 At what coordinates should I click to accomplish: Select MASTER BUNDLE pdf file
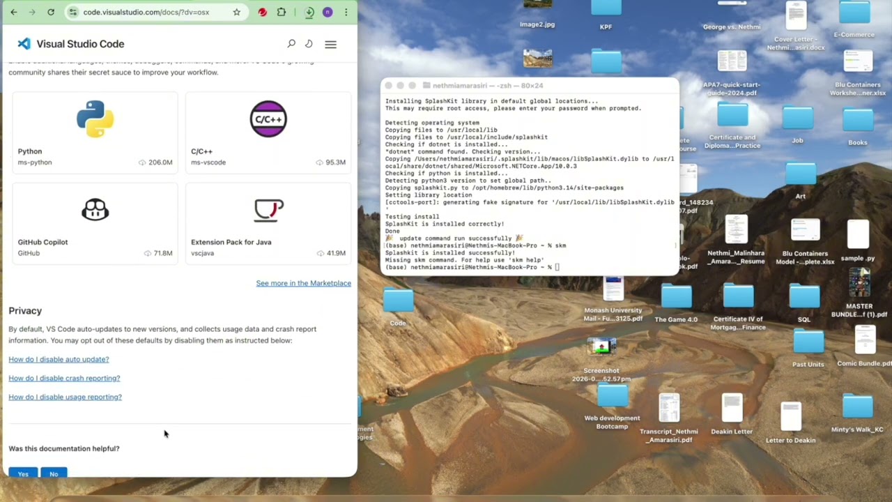pos(859,293)
